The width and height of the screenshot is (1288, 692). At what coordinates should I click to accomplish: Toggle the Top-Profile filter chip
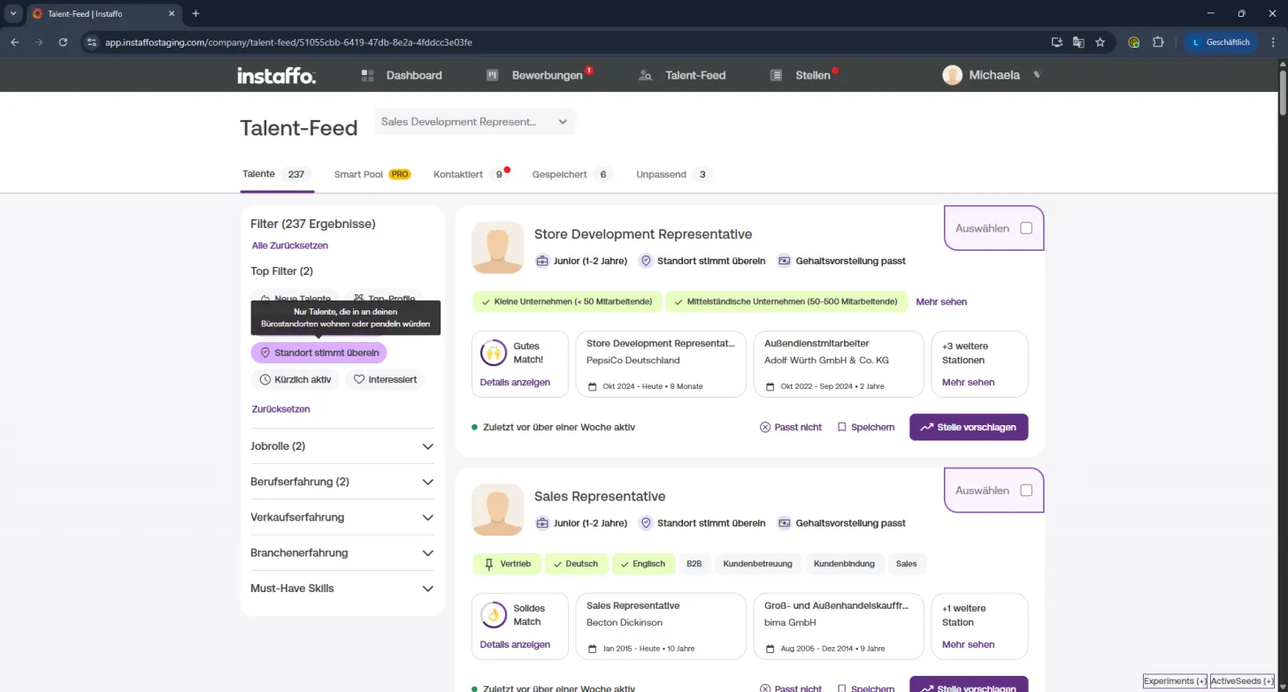coord(383,298)
